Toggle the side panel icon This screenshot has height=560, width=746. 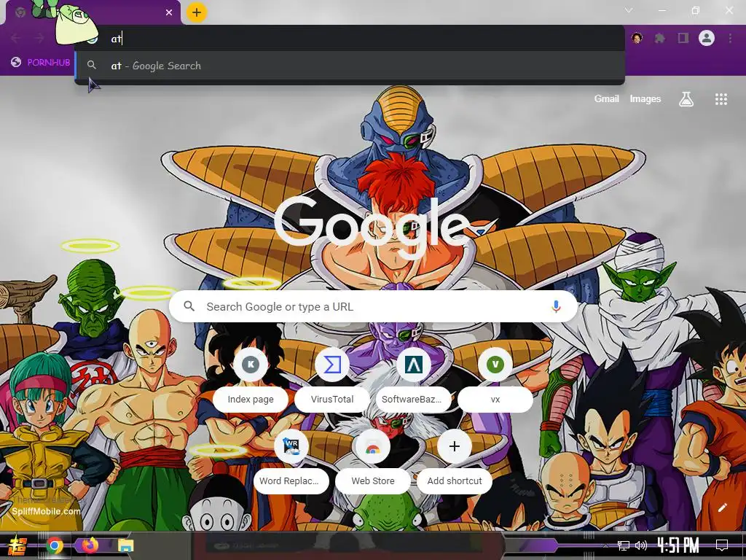683,38
